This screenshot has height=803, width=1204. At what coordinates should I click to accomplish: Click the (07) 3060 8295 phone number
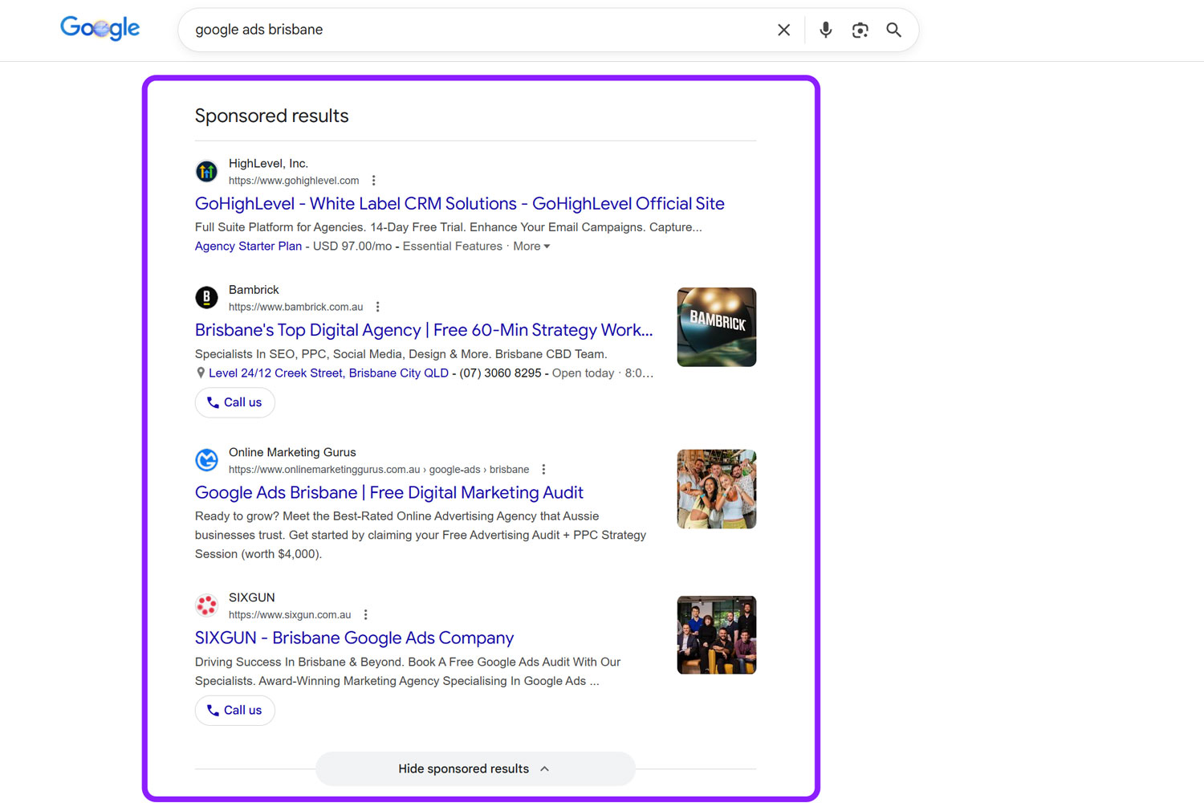pyautogui.click(x=500, y=373)
